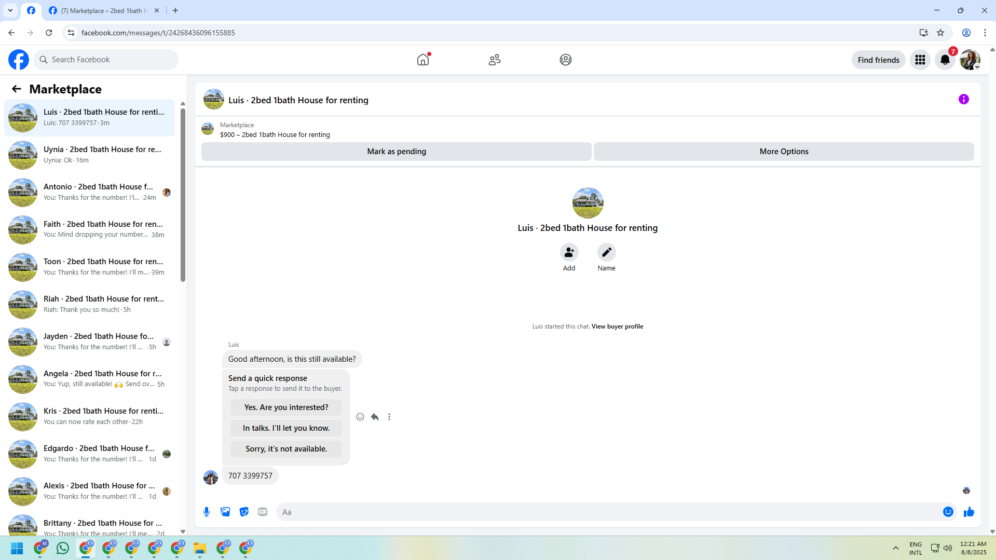
Task: Open the notifications bell
Action: (945, 60)
